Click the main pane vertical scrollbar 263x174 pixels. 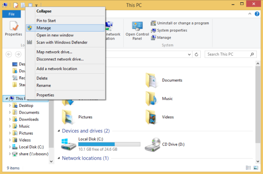click(258, 105)
